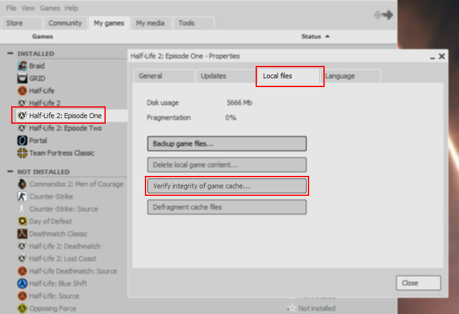Switch to the My media tab
The image size is (459, 314).
[x=150, y=23]
